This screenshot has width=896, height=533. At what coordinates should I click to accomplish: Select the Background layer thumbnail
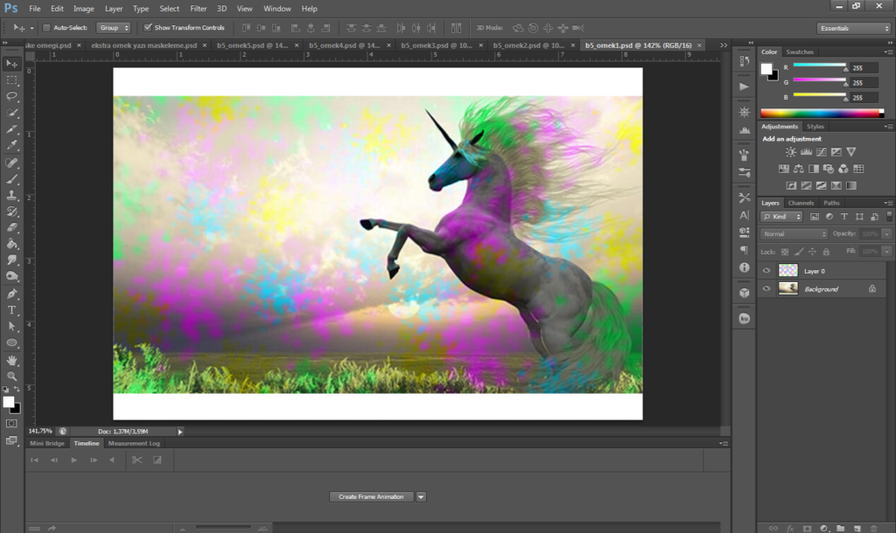tap(787, 288)
